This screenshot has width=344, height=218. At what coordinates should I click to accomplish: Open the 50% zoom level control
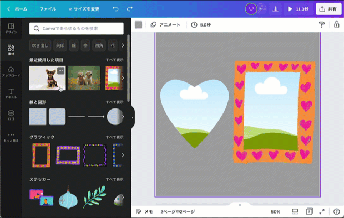click(276, 212)
